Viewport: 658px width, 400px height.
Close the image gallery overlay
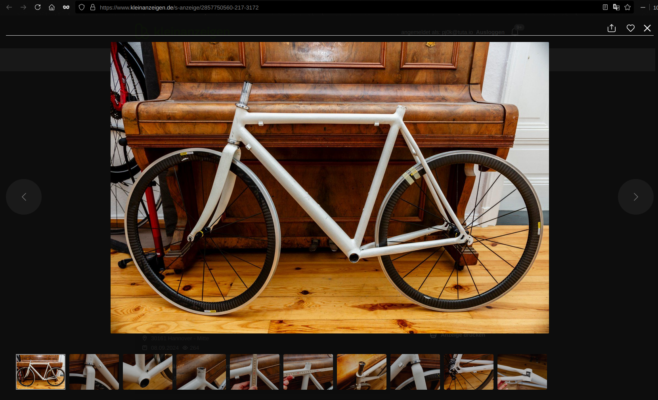coord(647,28)
